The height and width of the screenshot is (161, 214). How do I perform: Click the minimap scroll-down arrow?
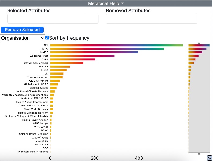click(199, 154)
